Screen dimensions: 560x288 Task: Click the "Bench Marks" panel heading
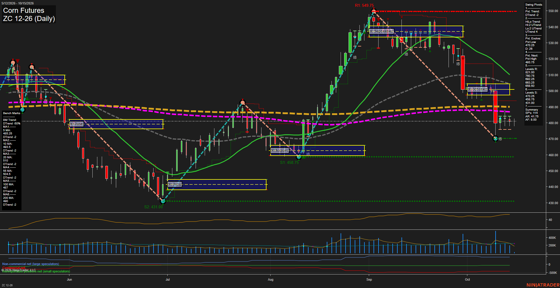click(12, 113)
